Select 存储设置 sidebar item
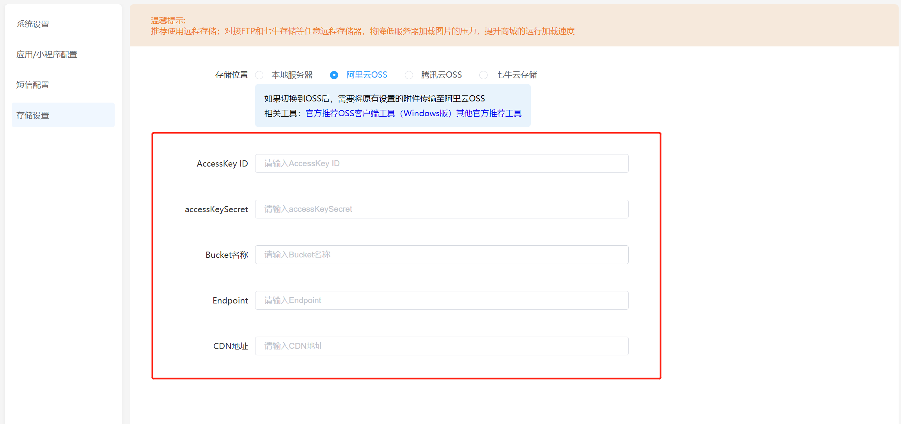The image size is (901, 424). [33, 115]
